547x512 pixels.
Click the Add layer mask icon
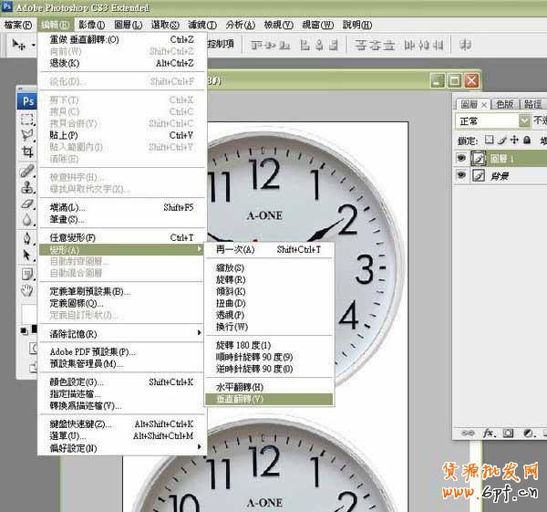pyautogui.click(x=508, y=433)
